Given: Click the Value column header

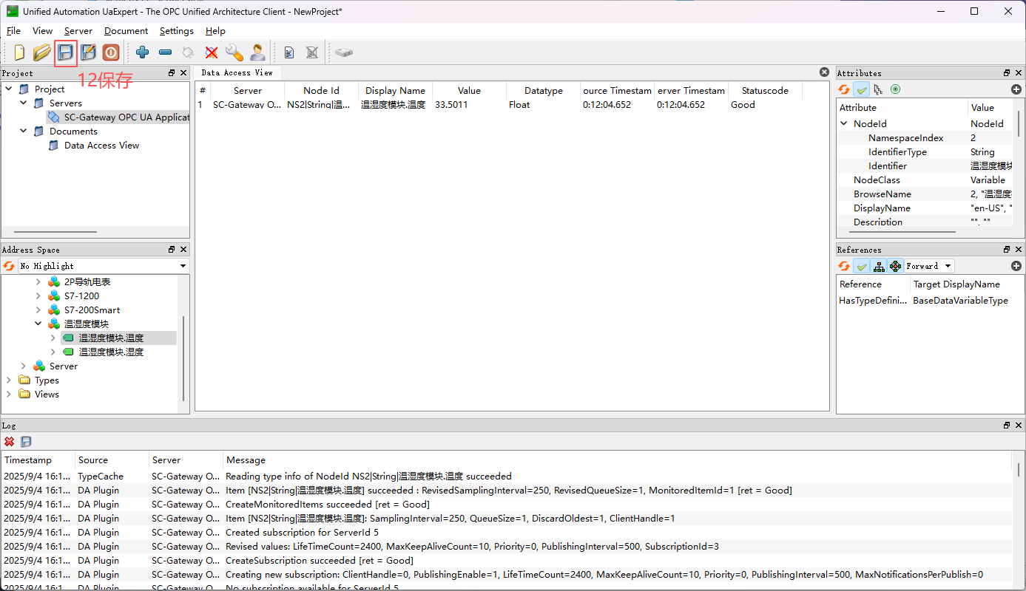Looking at the screenshot, I should pos(468,91).
